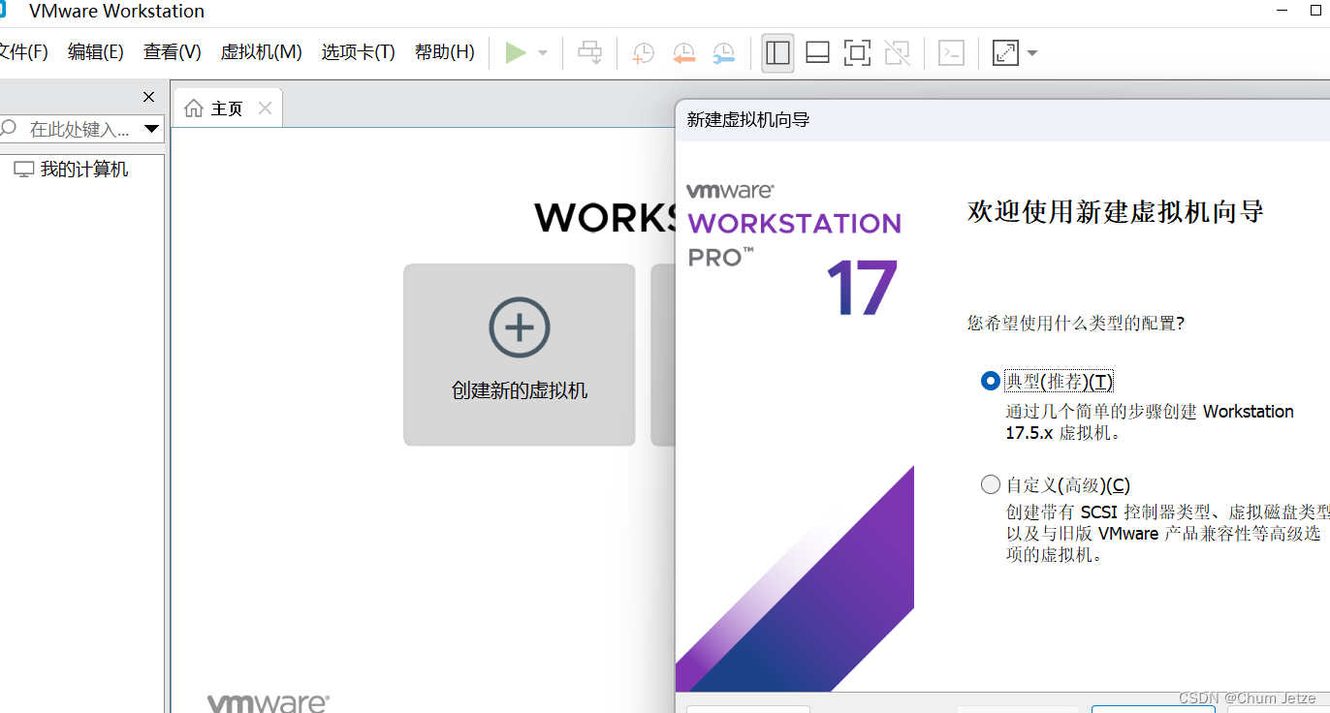Click the stretch guest display icon
The image size is (1330, 713).
click(x=1005, y=52)
